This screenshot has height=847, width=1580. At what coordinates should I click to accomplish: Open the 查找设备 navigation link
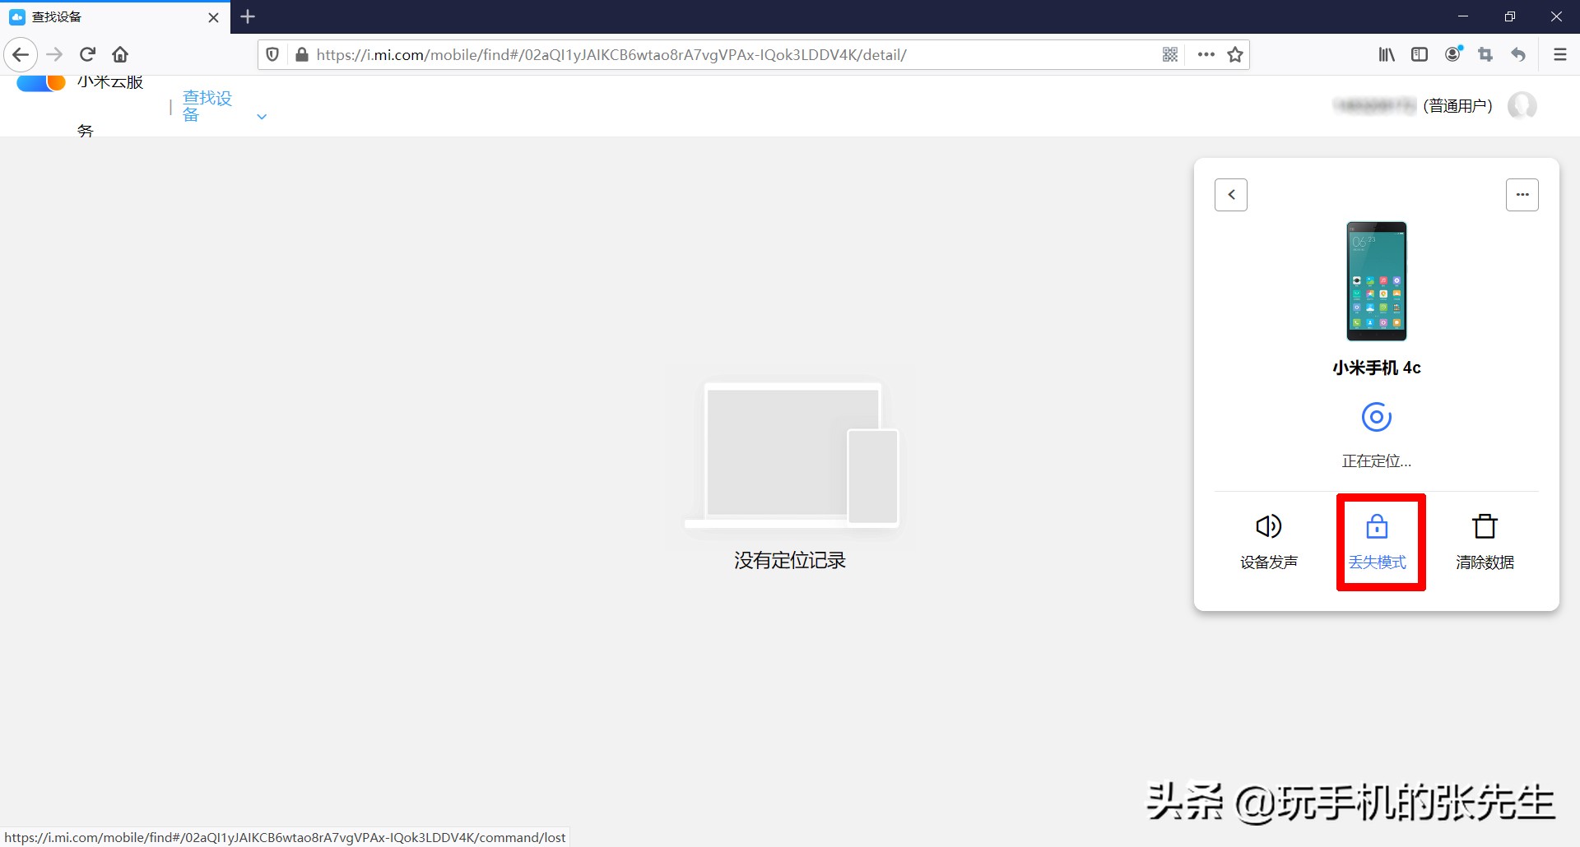[207, 106]
